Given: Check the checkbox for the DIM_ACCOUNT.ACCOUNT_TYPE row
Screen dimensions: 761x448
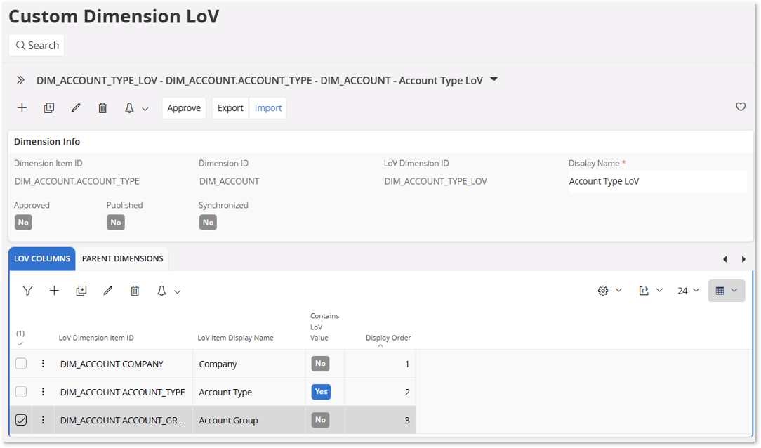Looking at the screenshot, I should click(21, 392).
